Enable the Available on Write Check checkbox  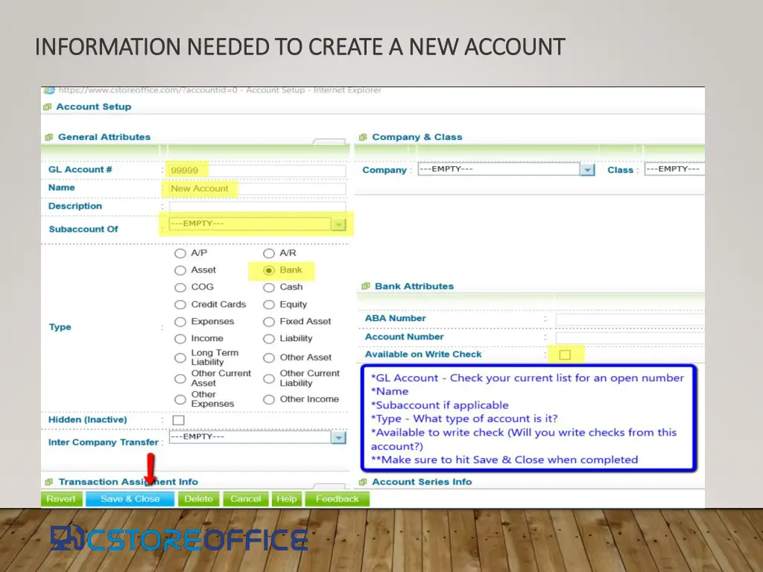[x=565, y=355]
